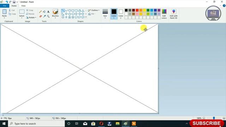Image resolution: width=226 pixels, height=127 pixels.
Task: Open the shape Outline dropdown
Action: (94, 10)
